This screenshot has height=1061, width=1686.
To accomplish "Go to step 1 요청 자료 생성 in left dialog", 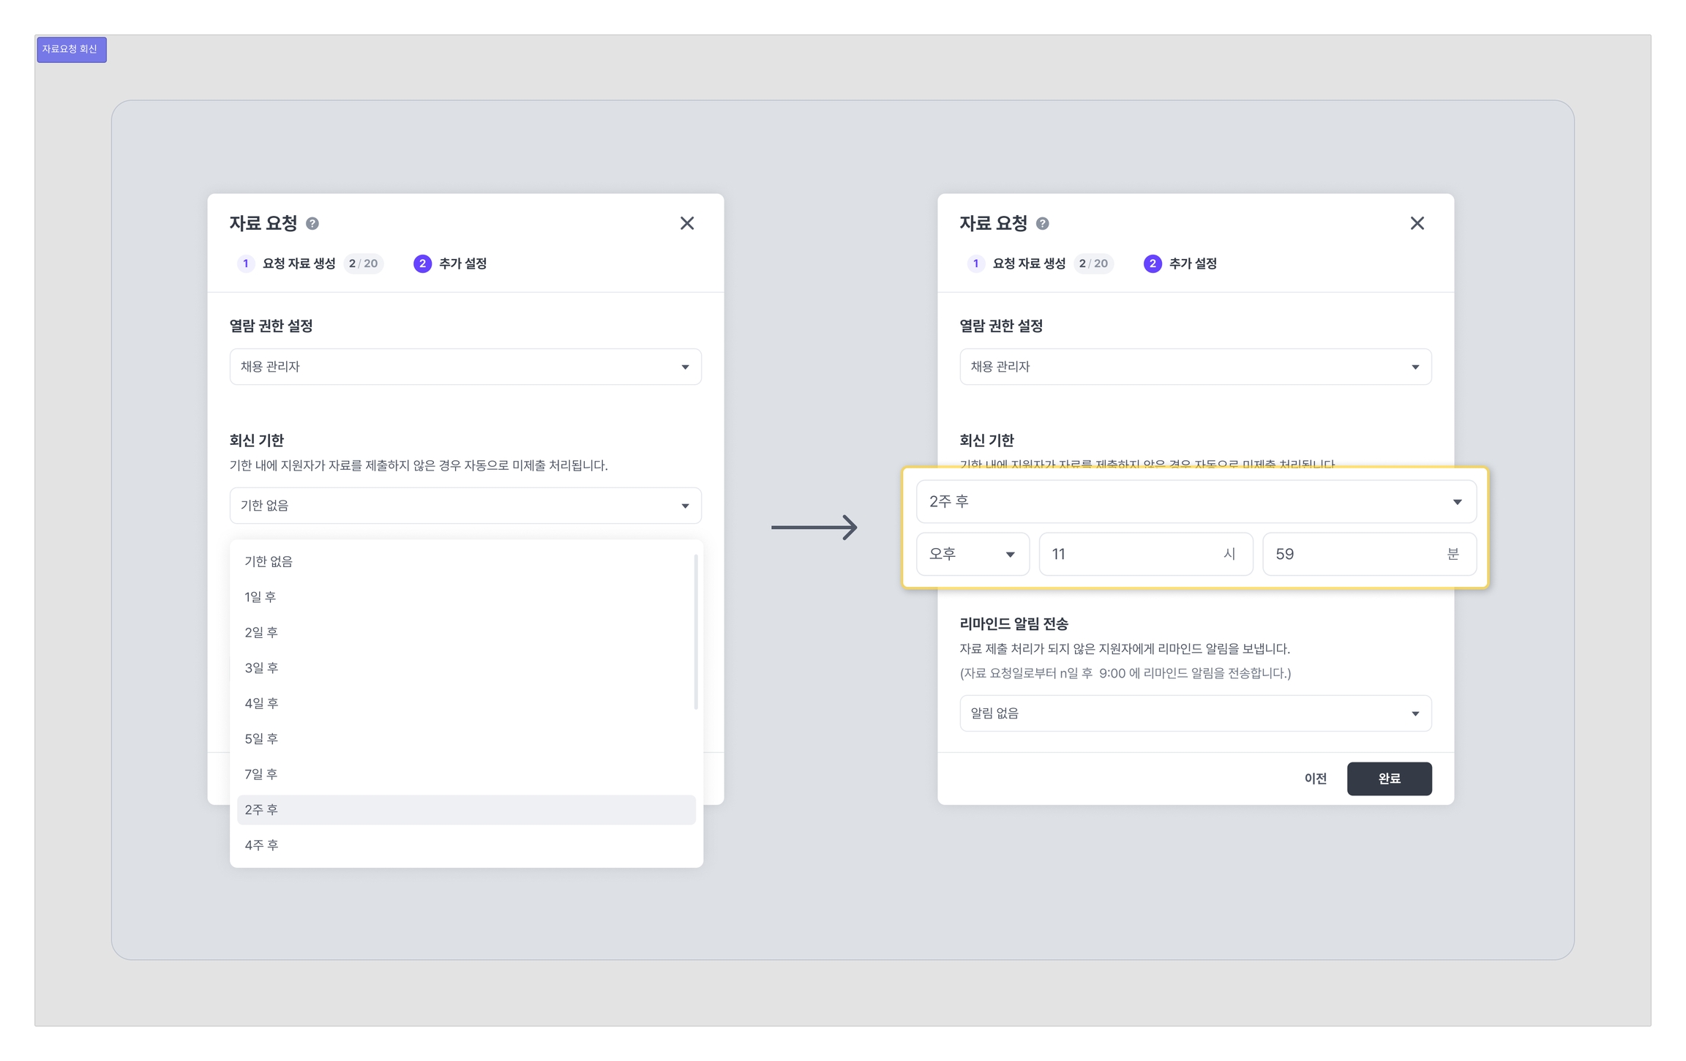I will 299,263.
